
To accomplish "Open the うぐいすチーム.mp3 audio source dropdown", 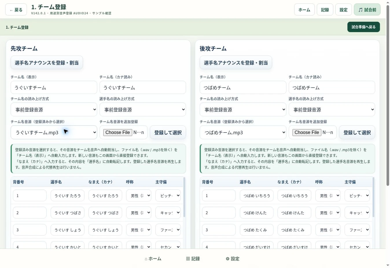I will pos(54,133).
